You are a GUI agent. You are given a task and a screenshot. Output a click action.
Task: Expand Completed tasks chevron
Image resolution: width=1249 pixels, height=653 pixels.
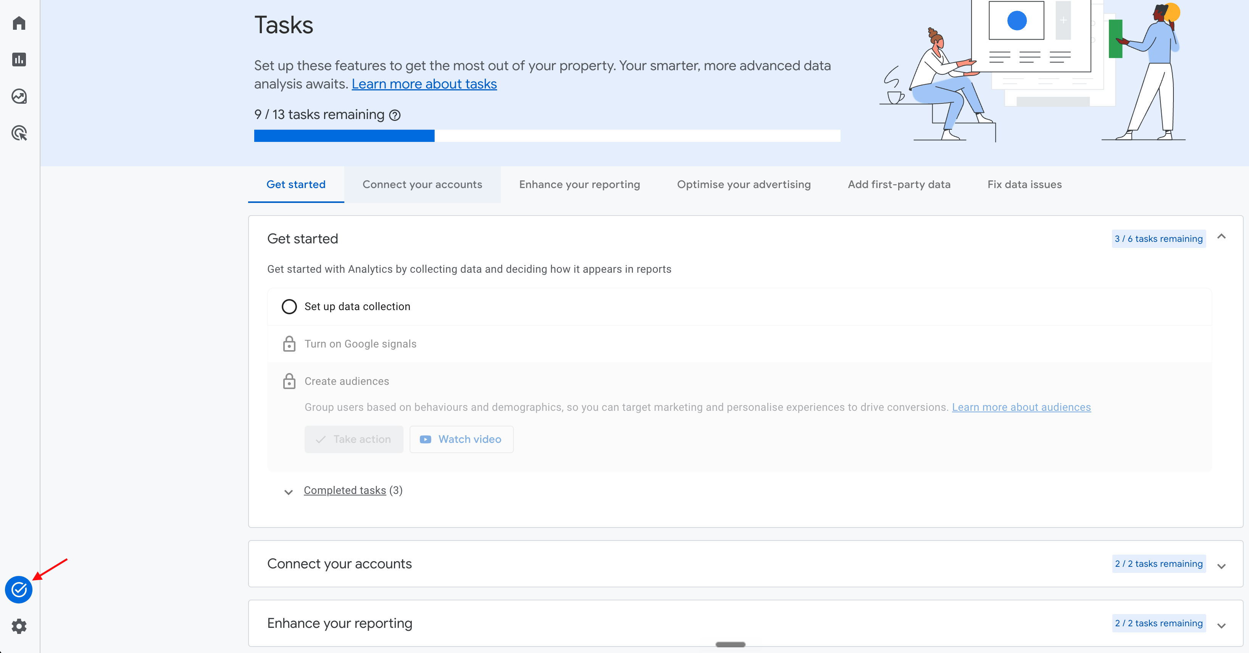[289, 492]
